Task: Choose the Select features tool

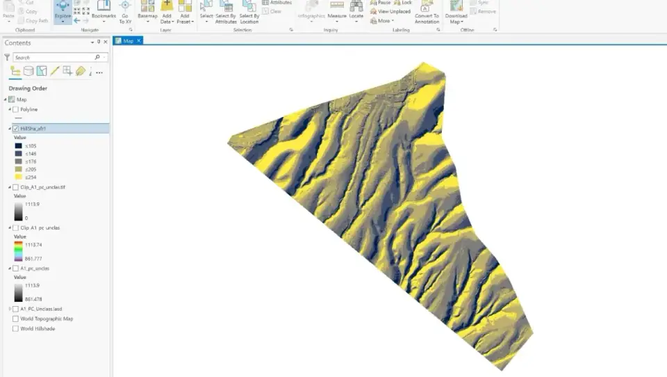Action: point(206,12)
